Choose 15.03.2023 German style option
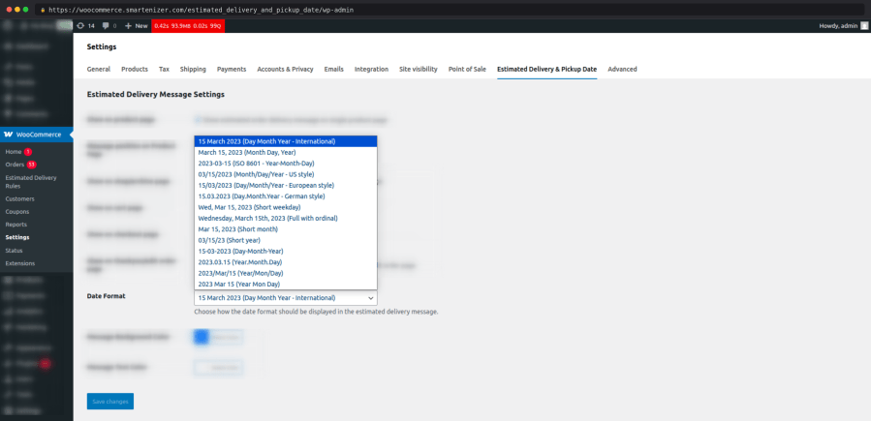The height and width of the screenshot is (421, 871). click(286, 196)
